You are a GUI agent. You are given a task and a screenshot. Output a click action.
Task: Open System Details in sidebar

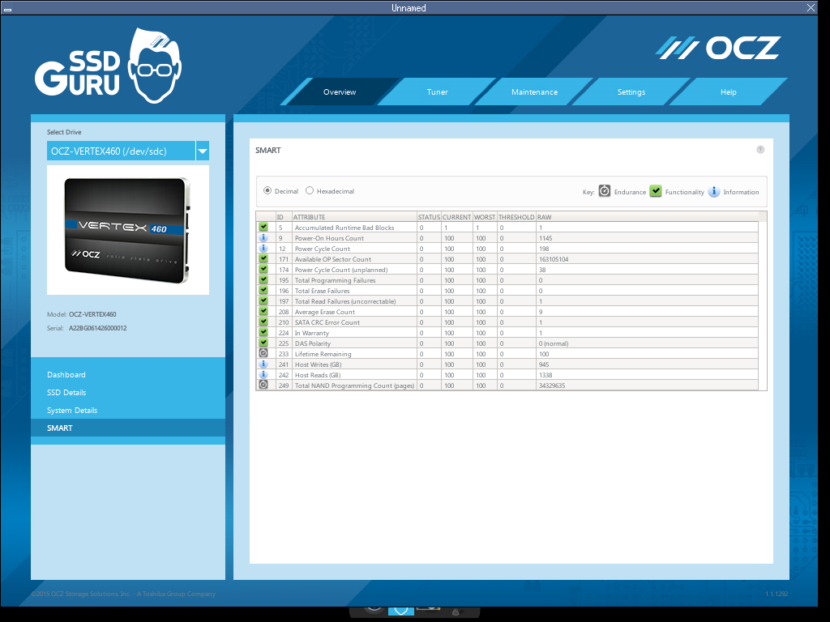[72, 411]
